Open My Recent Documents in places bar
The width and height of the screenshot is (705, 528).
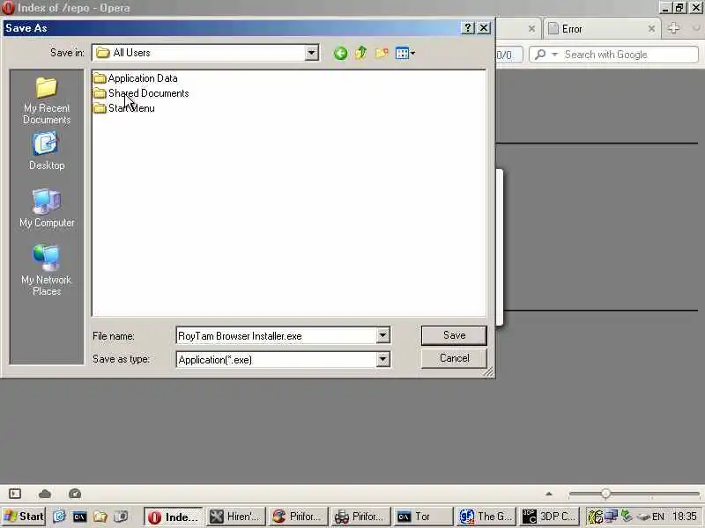[x=47, y=100]
